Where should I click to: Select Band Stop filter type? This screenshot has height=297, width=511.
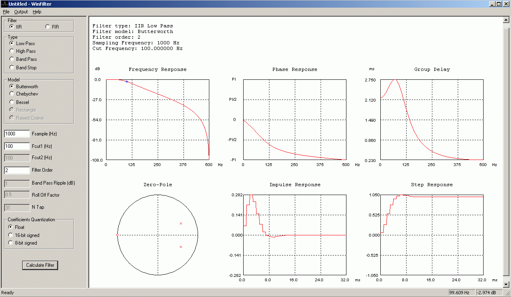(x=23, y=68)
